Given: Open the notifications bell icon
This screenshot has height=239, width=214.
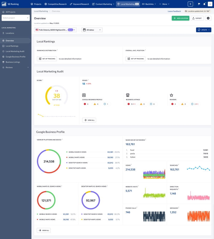Looking at the screenshot, I should tap(204, 4).
